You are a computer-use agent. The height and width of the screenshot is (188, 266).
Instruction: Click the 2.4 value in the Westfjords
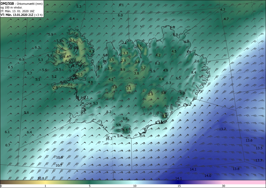(x=66, y=57)
